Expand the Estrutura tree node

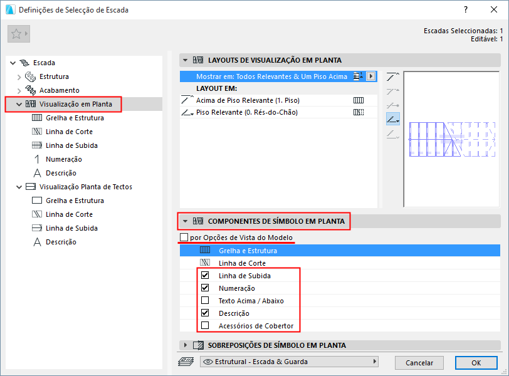[x=19, y=77]
